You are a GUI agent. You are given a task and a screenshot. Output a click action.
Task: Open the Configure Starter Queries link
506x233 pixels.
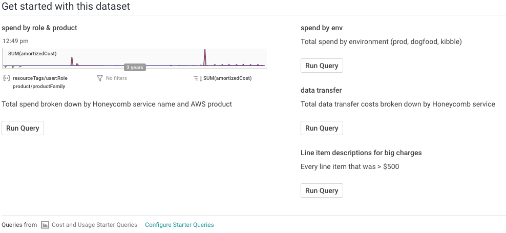coord(179,225)
